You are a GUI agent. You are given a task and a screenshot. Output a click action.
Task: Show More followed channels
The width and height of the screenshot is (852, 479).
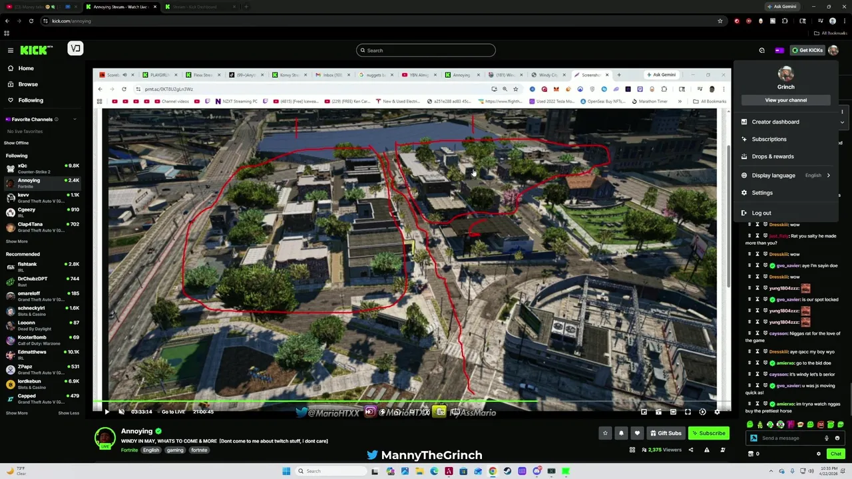coord(17,241)
